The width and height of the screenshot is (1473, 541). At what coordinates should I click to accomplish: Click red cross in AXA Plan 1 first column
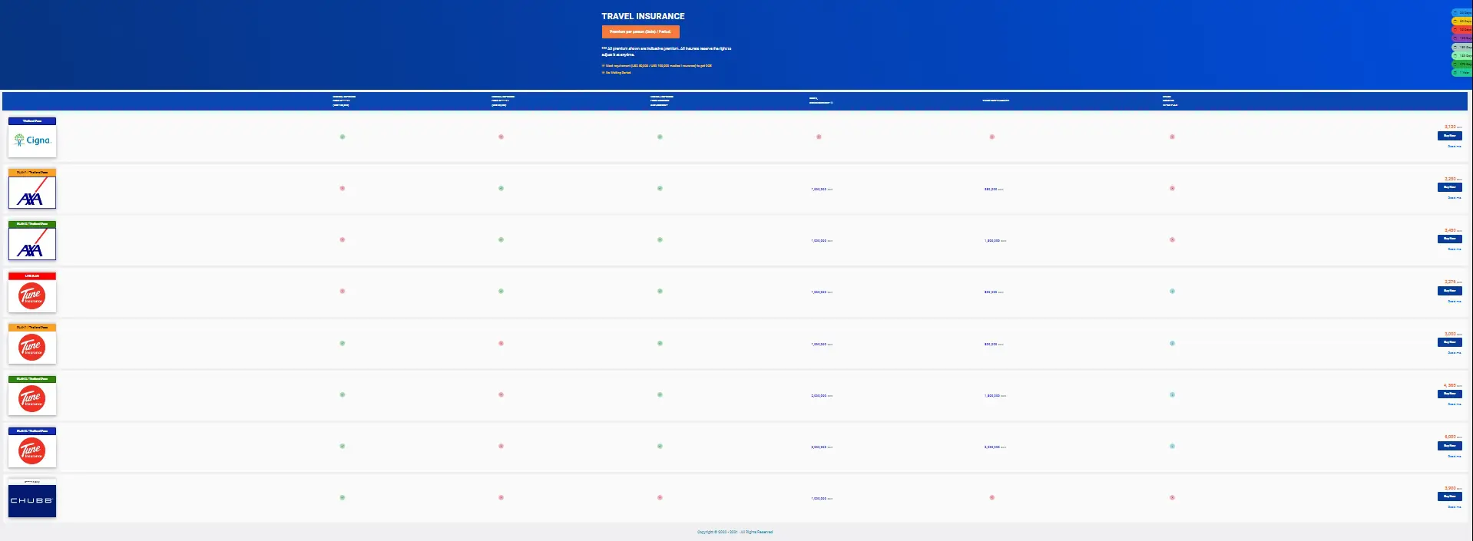(x=343, y=188)
